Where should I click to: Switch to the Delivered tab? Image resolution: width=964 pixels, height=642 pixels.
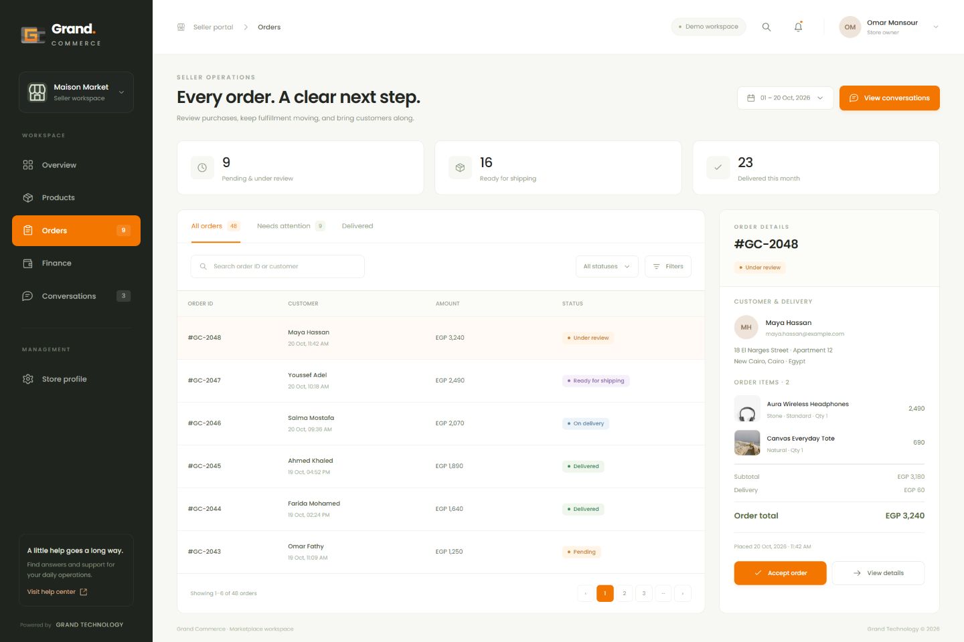tap(357, 226)
